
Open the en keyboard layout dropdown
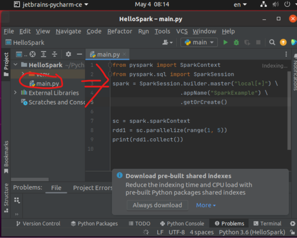click(240, 4)
